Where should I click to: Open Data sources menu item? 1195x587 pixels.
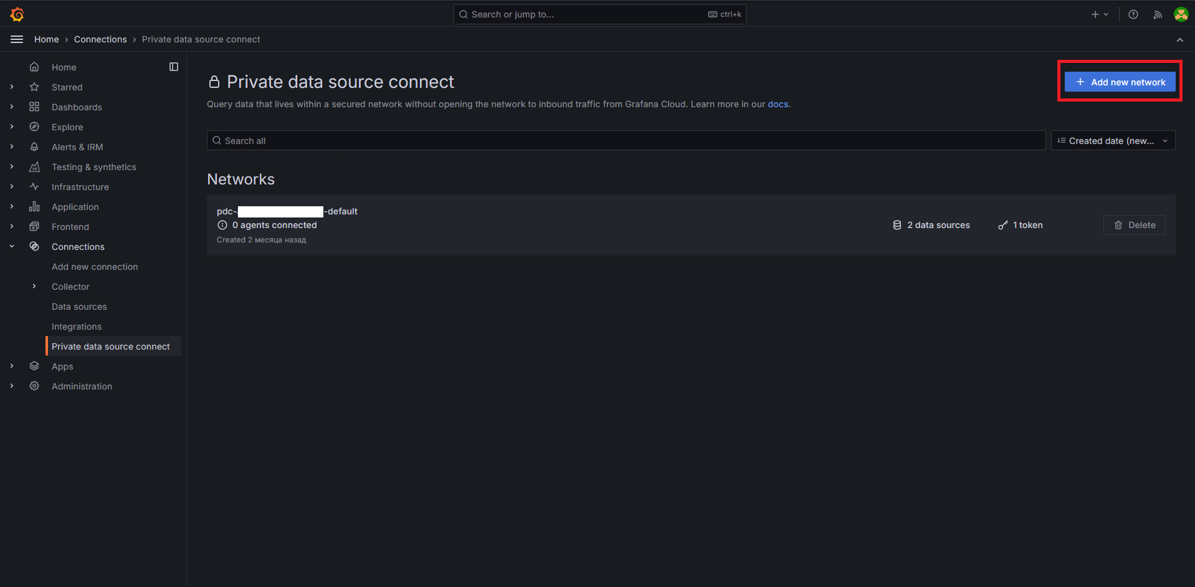(79, 307)
